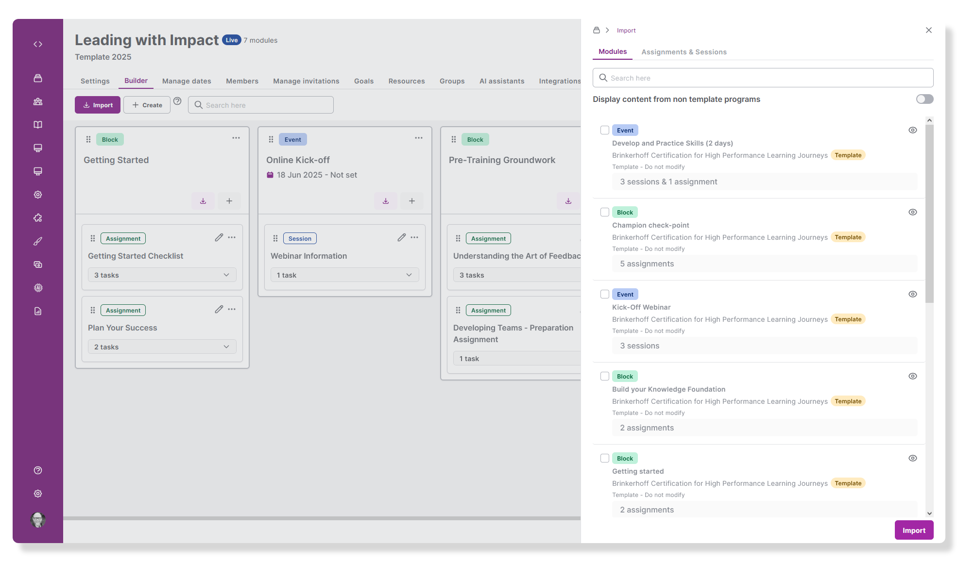The width and height of the screenshot is (958, 562).
Task: Edit Getting Started Checklist with the pencil icon
Action: [219, 237]
